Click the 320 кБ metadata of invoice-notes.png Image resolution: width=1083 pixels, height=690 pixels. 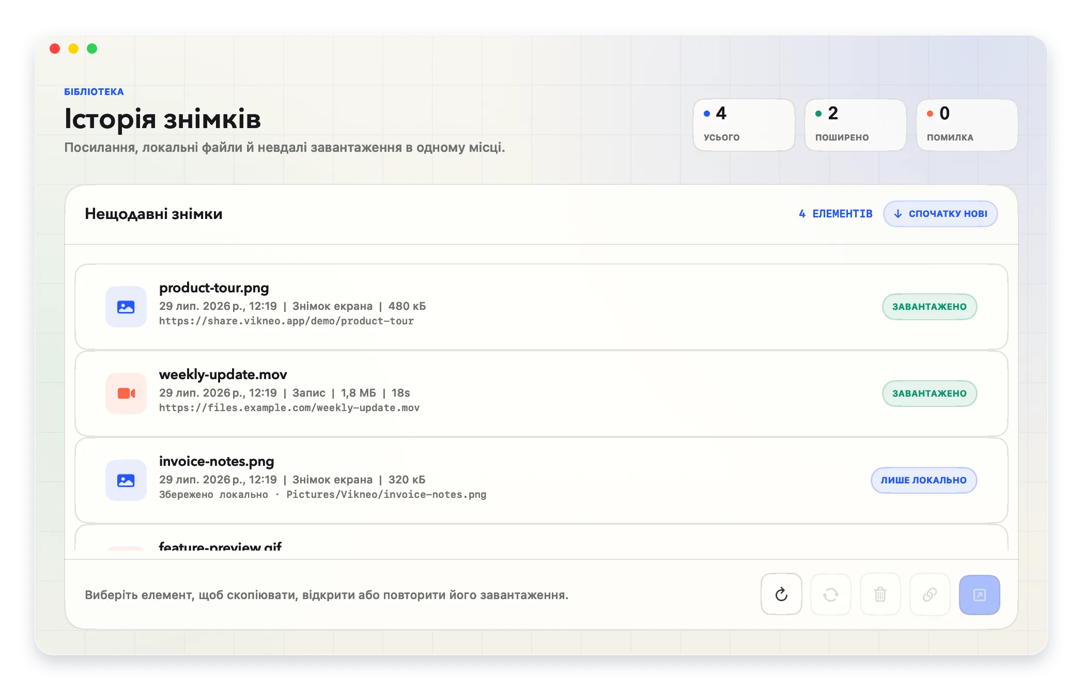click(x=407, y=480)
